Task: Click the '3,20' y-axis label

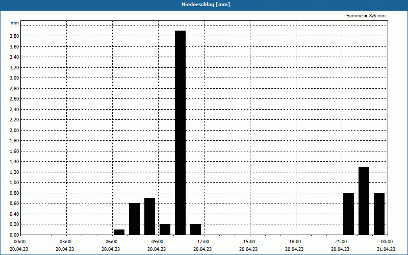Action: click(14, 68)
